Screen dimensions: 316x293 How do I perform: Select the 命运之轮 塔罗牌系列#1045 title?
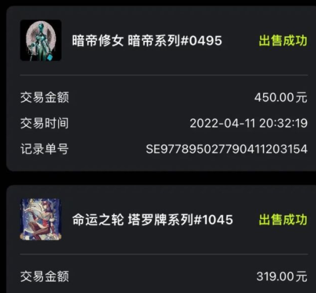point(153,219)
